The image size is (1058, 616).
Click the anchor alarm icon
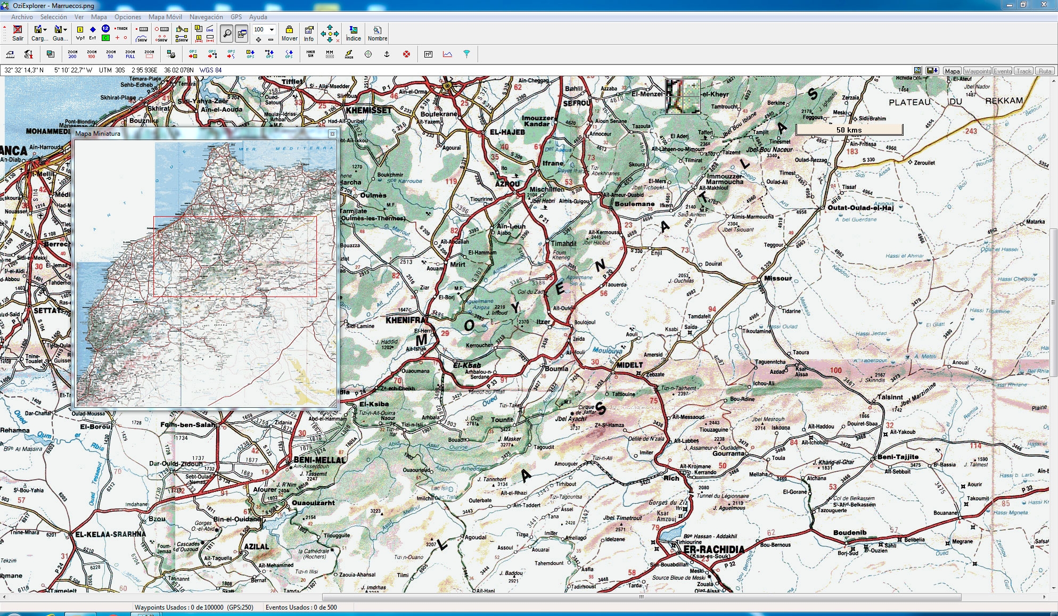[x=387, y=54]
